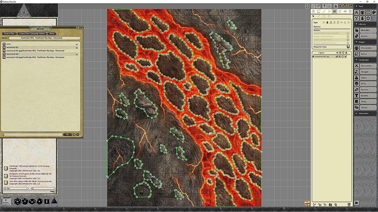Open the options gear tool
The image size is (378, 212).
[368, 18]
